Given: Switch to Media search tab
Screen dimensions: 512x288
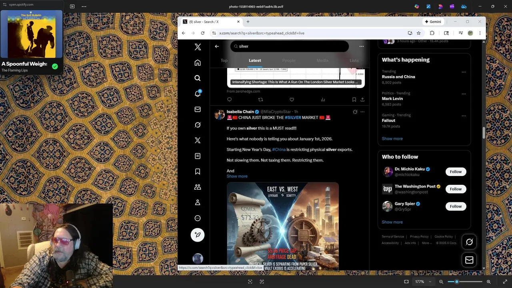Looking at the screenshot, I should 322,61.
